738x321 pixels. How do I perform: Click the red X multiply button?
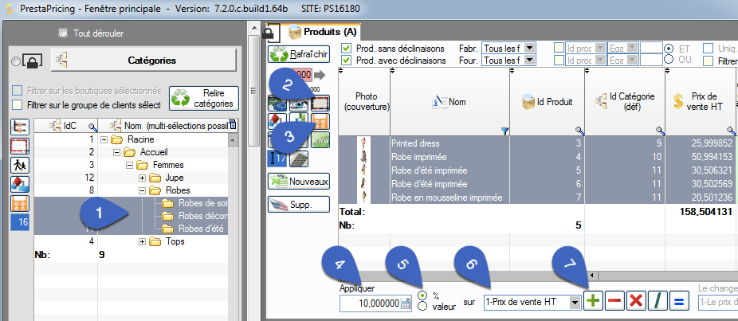point(636,301)
